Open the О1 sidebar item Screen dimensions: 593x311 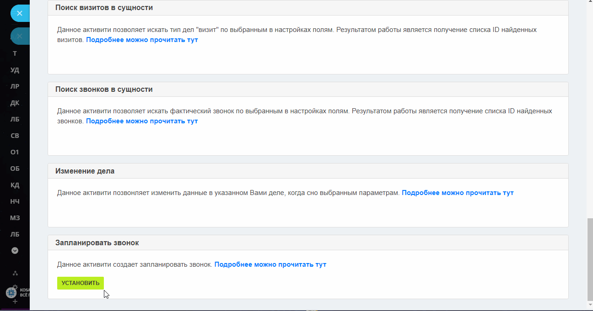pyautogui.click(x=15, y=152)
